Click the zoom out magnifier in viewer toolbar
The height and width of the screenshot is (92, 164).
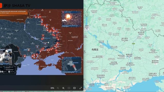coord(58,88)
